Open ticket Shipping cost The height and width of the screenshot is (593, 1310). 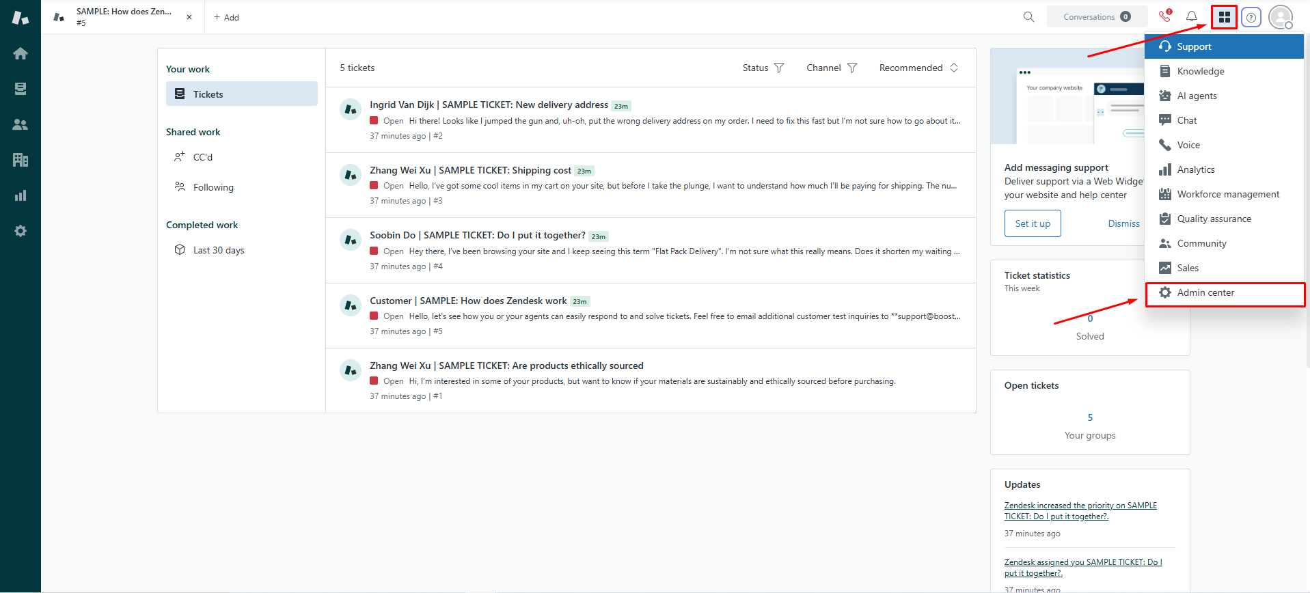651,185
